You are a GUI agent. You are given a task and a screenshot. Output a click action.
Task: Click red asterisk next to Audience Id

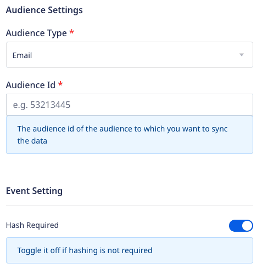pos(60,84)
